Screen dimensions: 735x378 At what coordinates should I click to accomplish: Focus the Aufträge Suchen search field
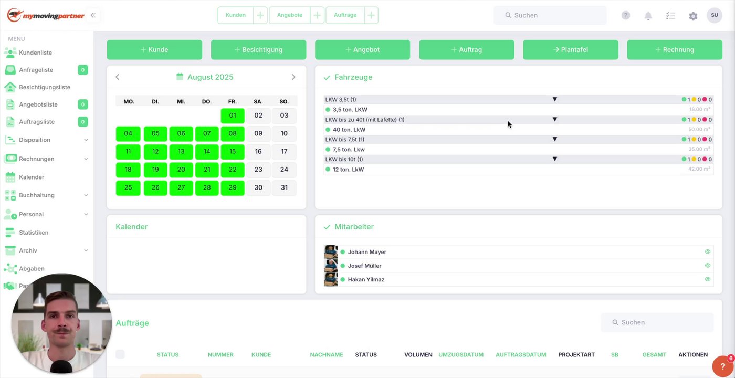[657, 322]
